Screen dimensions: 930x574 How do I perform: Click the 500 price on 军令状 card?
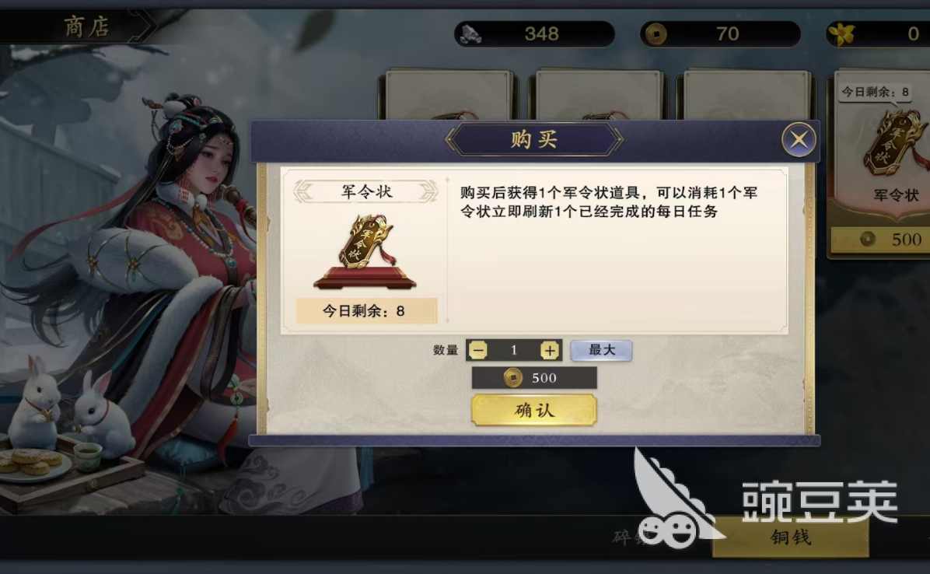tap(906, 240)
